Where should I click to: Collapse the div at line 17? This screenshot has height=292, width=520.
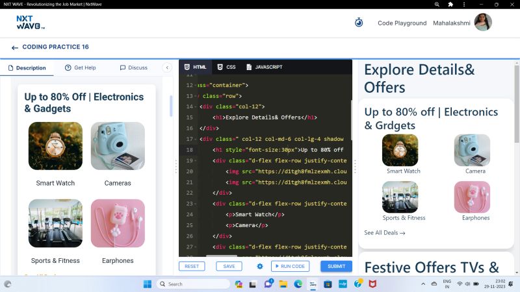(x=198, y=139)
